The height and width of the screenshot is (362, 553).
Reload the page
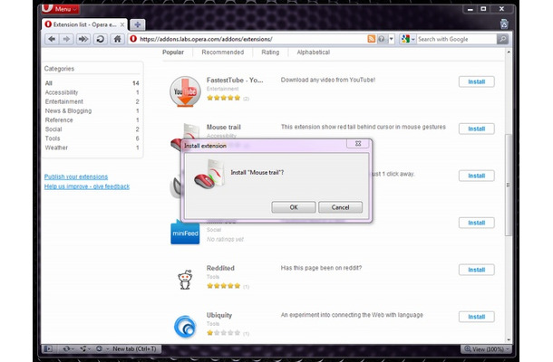(x=101, y=39)
